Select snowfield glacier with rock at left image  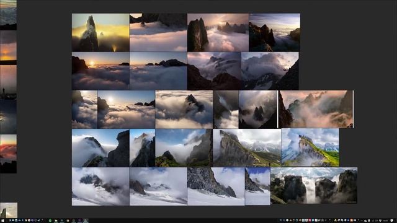(x=158, y=186)
